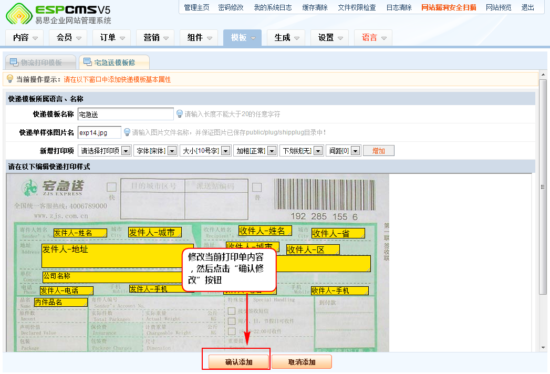Image resolution: width=550 pixels, height=374 pixels.
Task: Open 网站预览
Action: tap(499, 7)
